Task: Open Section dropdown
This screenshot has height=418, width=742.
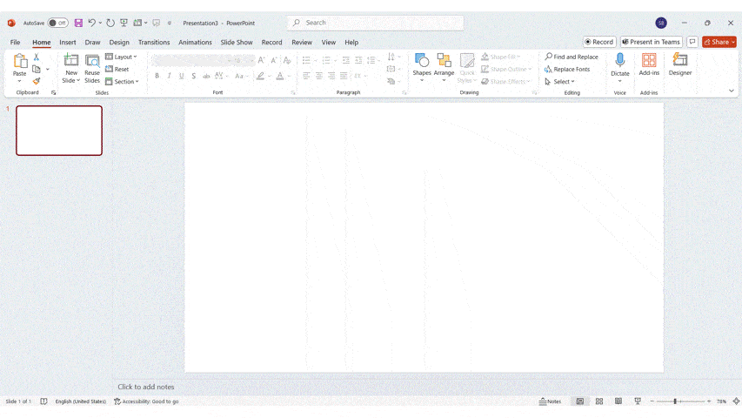Action: pos(122,82)
